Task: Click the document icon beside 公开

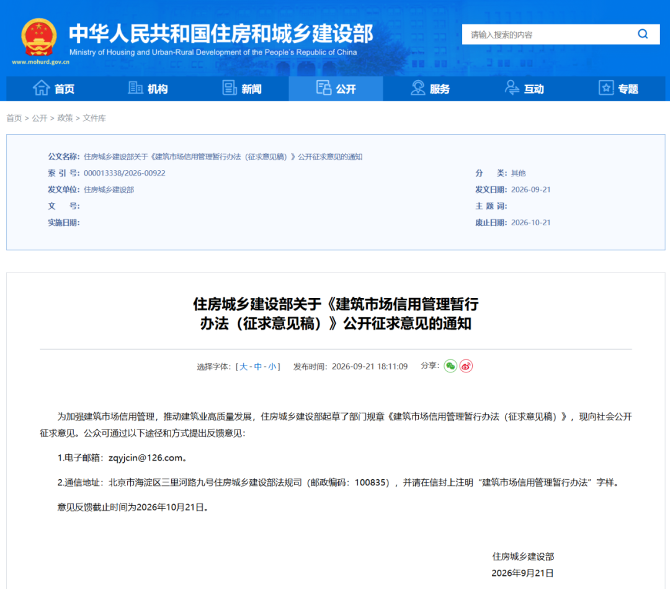Action: (x=323, y=88)
